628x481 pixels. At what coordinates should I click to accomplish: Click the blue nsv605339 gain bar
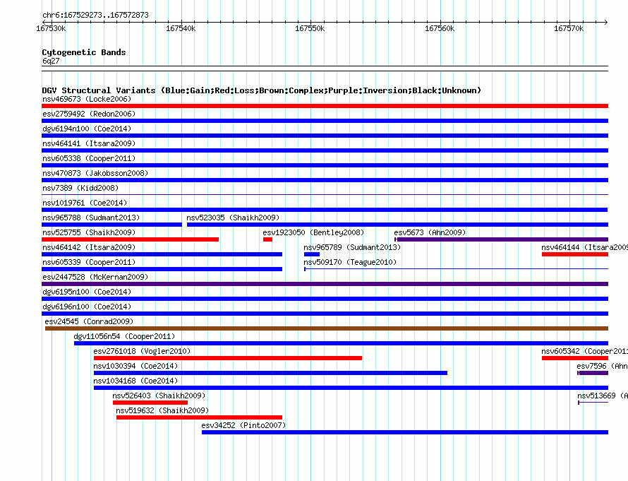[162, 269]
